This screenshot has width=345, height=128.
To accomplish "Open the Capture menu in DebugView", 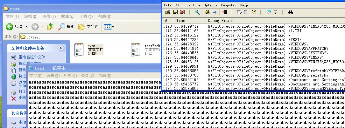I will pos(193,5).
